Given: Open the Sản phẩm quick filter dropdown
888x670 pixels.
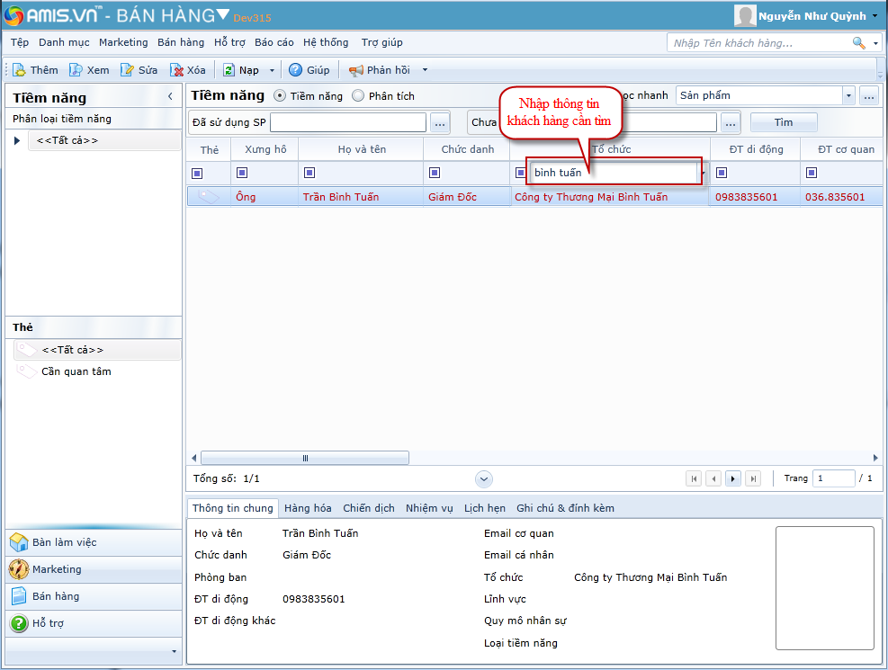Looking at the screenshot, I should point(848,96).
